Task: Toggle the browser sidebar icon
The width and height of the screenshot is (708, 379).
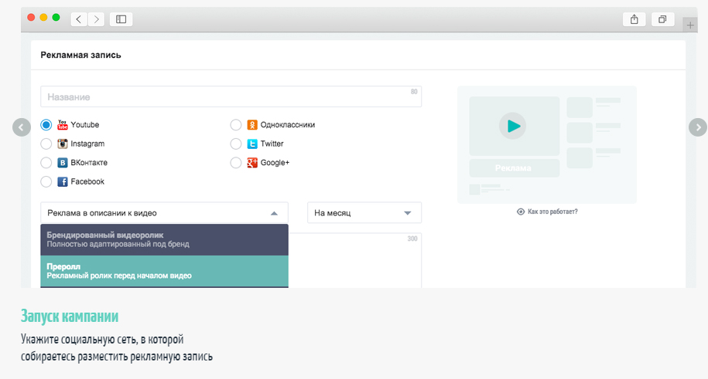Action: pyautogui.click(x=121, y=19)
